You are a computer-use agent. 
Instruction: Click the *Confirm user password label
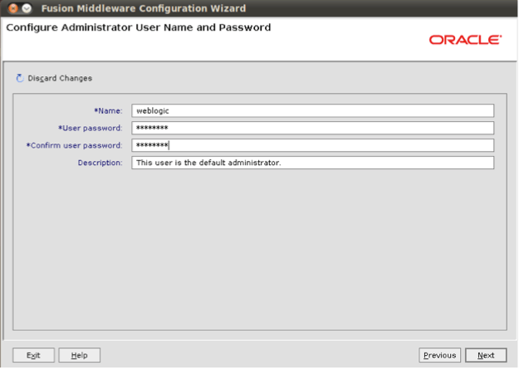coord(75,145)
